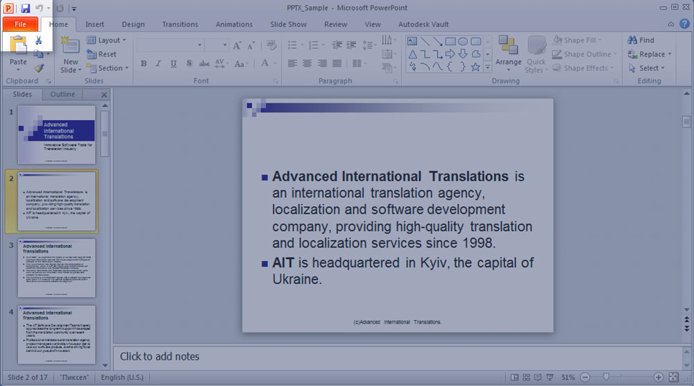Viewport: 694px width, 386px height.
Task: Select slide 3 thumbnail
Action: pyautogui.click(x=56, y=268)
